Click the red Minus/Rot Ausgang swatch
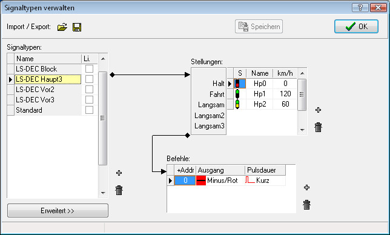Viewport: 390px width, 235px height. click(201, 180)
